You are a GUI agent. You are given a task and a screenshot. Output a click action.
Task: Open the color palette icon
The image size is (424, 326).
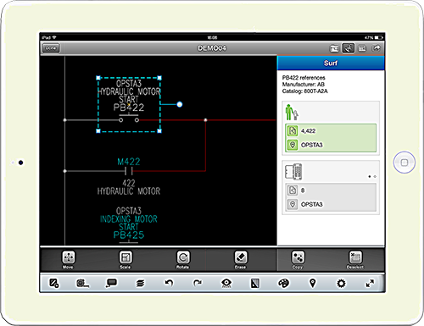click(283, 283)
